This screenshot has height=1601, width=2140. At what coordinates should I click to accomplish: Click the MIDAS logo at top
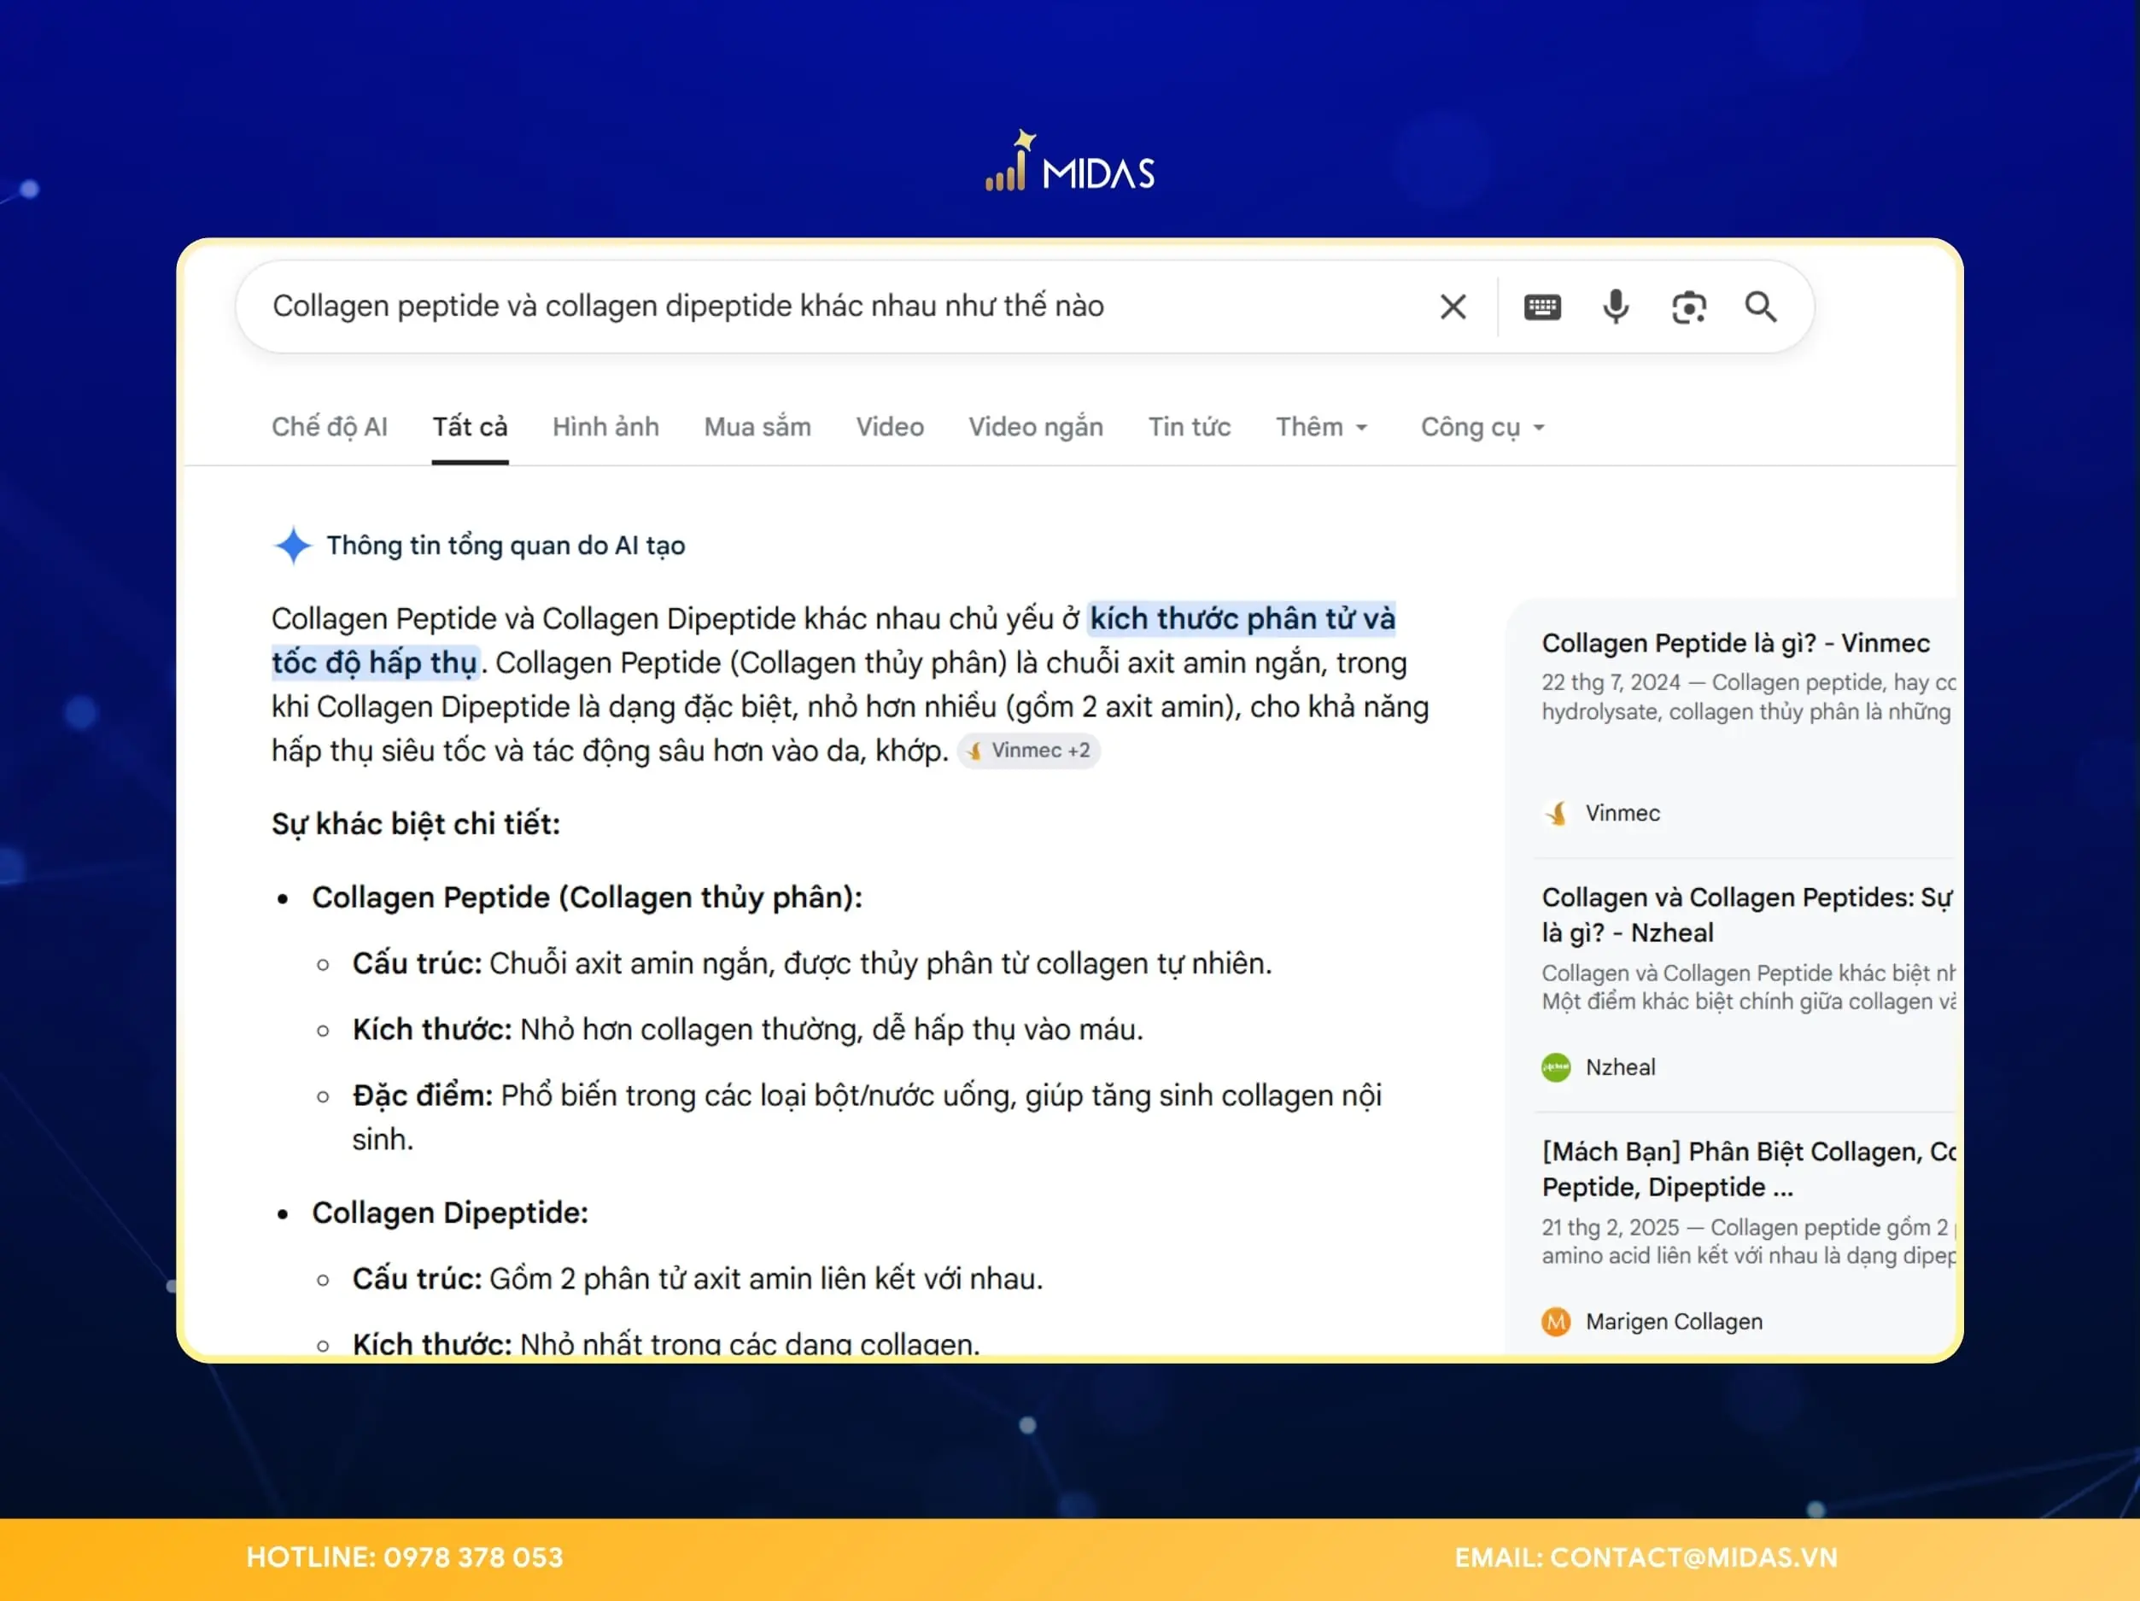coord(1070,161)
